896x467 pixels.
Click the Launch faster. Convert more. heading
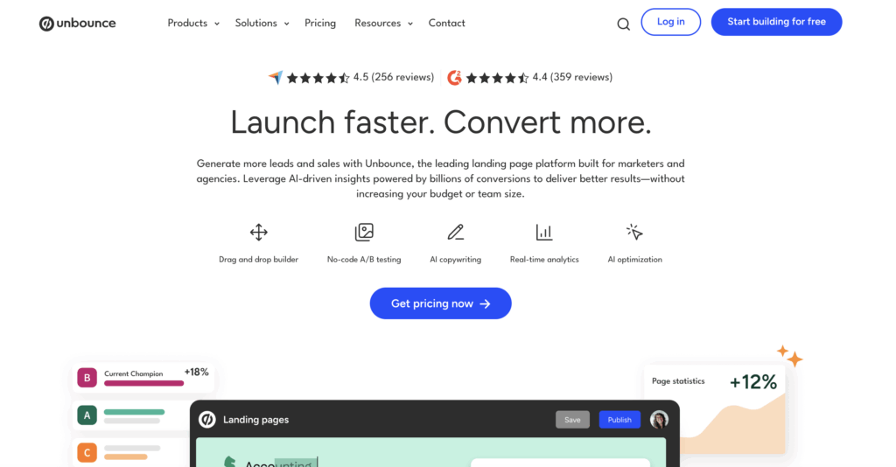441,122
